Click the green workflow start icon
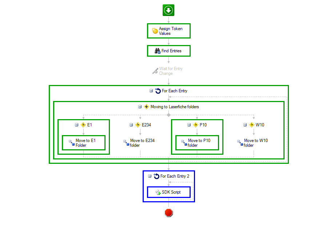 point(168,10)
